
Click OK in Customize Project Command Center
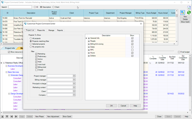(x=111, y=106)
